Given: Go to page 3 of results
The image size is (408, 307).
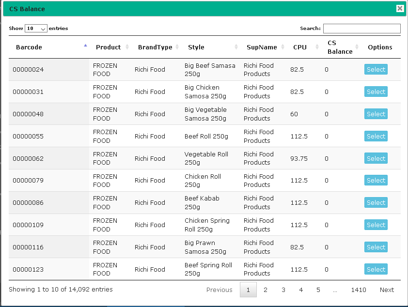Looking at the screenshot, I should pos(283,290).
